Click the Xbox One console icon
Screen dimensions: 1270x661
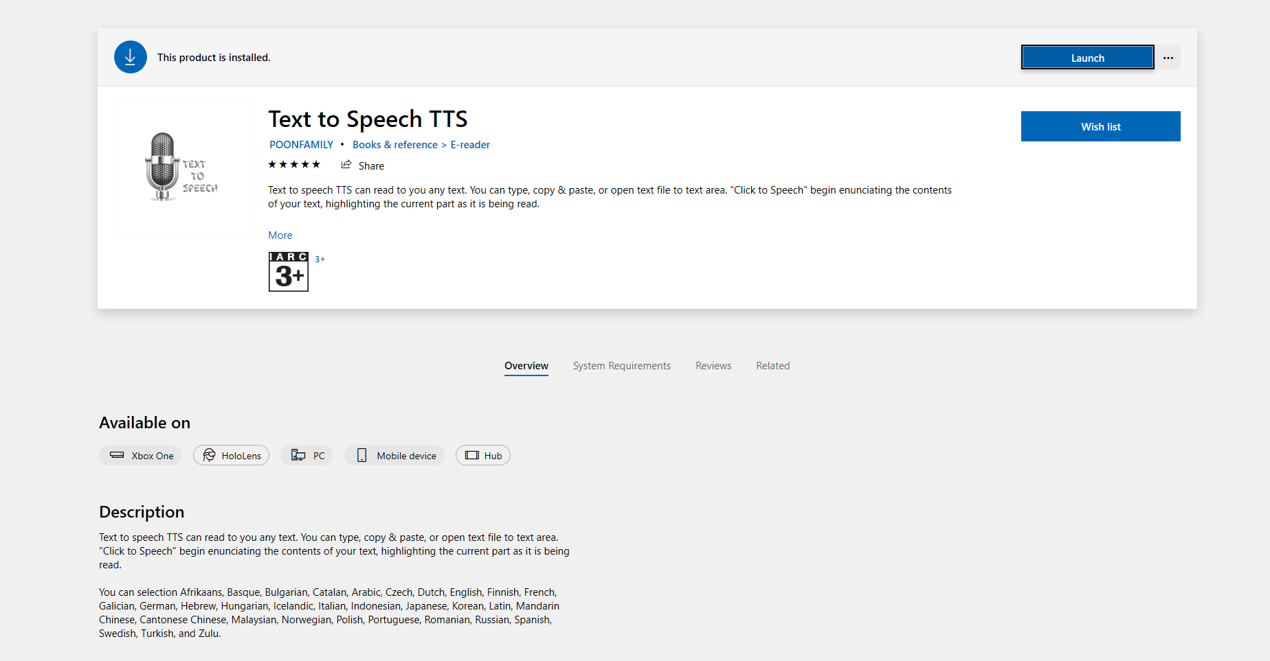click(x=118, y=455)
